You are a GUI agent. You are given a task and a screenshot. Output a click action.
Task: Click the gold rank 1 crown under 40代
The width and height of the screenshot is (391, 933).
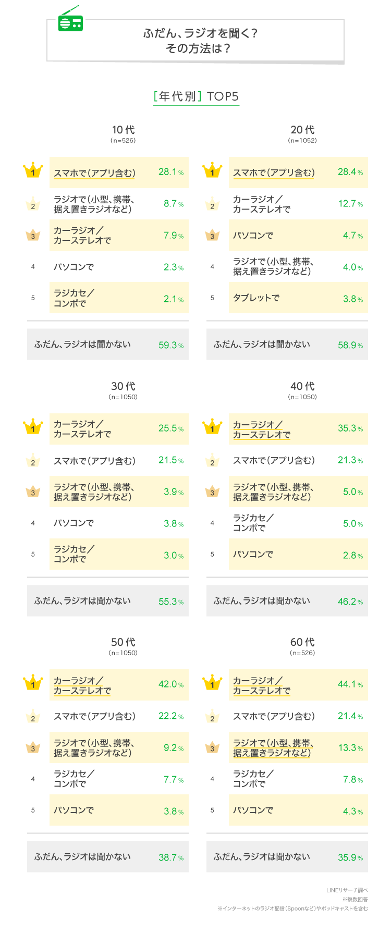212,427
